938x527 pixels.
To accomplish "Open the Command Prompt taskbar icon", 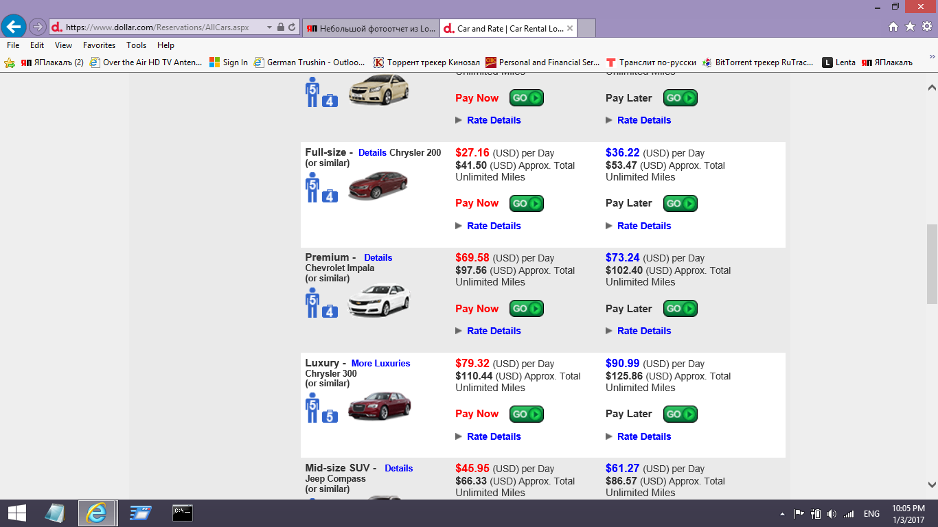I will (183, 513).
